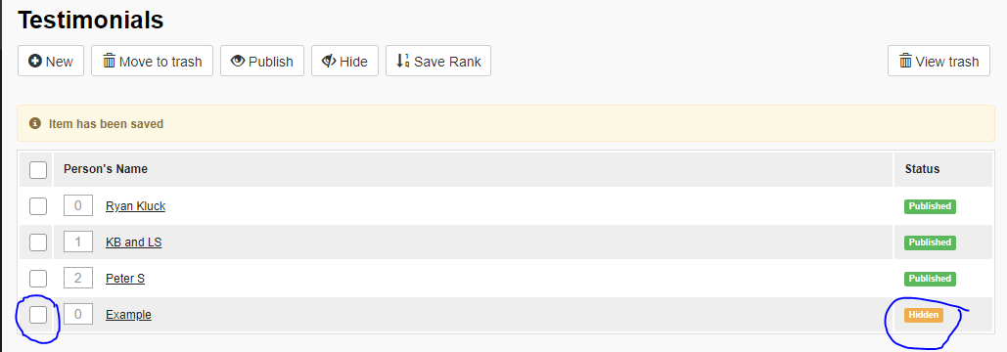Click the New button plus icon
Image resolution: width=1007 pixels, height=352 pixels.
(x=35, y=61)
